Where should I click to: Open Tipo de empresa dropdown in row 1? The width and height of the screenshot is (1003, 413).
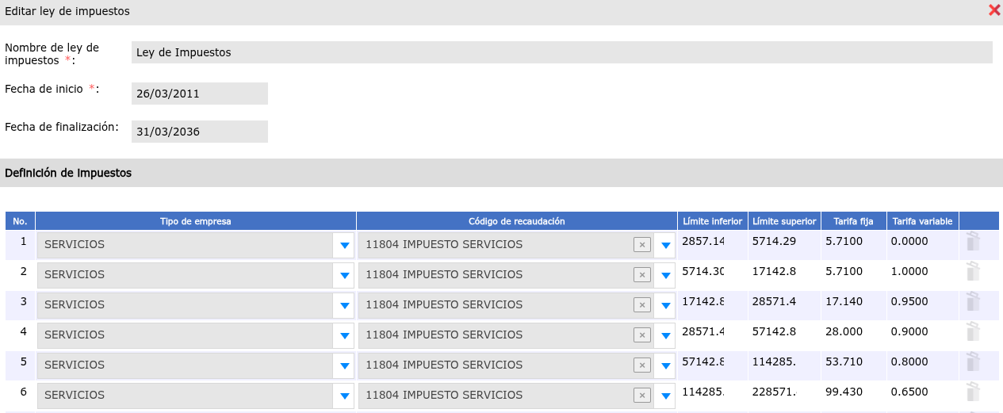[344, 246]
